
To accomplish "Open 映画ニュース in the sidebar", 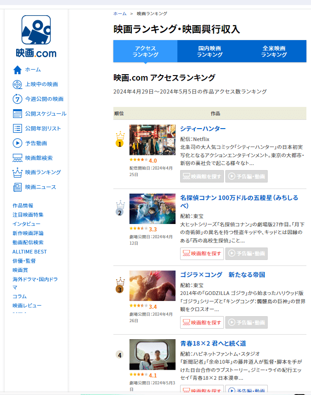I will (41, 187).
